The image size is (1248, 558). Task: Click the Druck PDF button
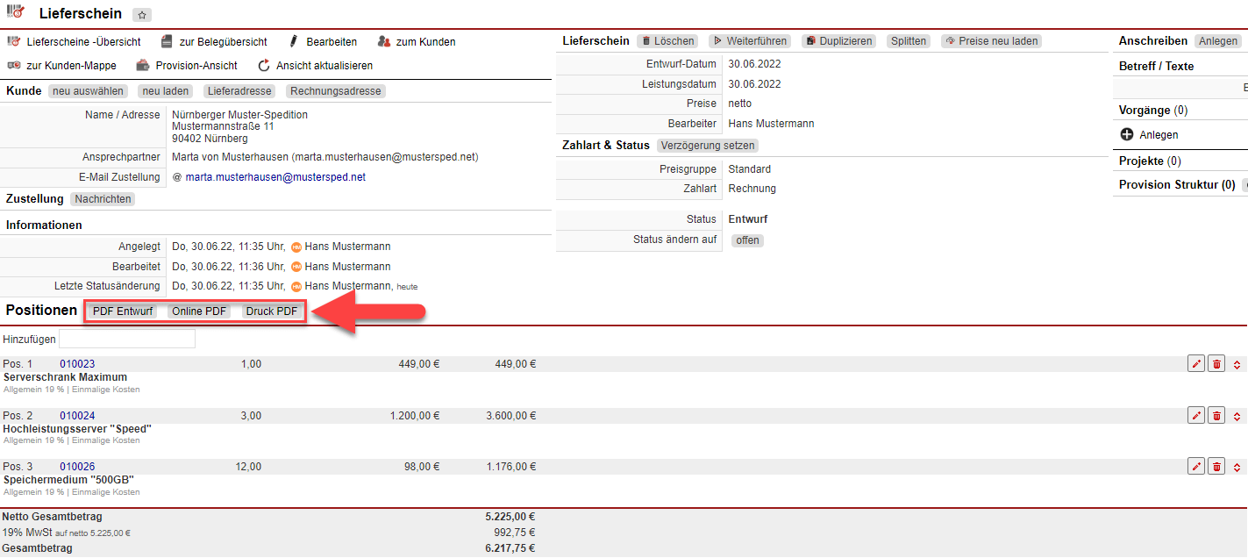click(271, 311)
